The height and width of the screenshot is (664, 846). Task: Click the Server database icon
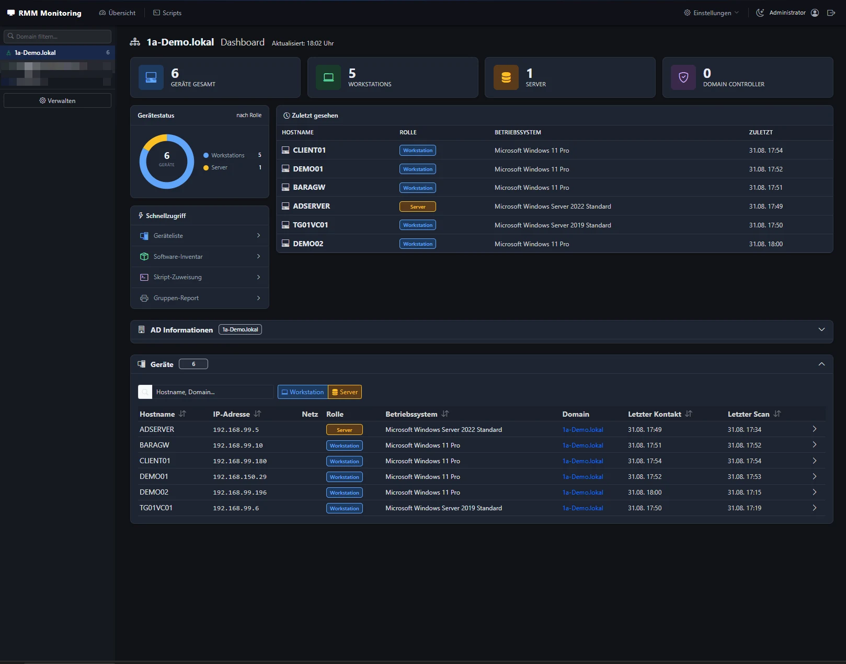point(506,77)
